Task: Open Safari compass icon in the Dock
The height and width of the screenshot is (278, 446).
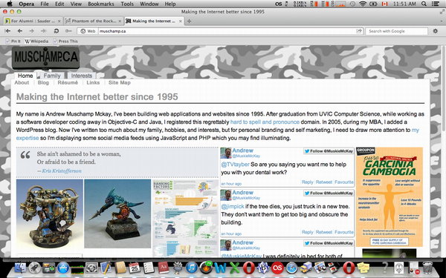Action: [292, 268]
